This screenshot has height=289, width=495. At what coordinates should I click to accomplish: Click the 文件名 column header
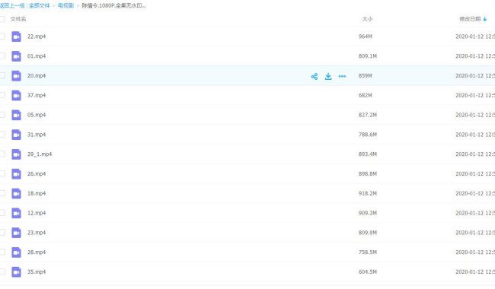pos(18,19)
